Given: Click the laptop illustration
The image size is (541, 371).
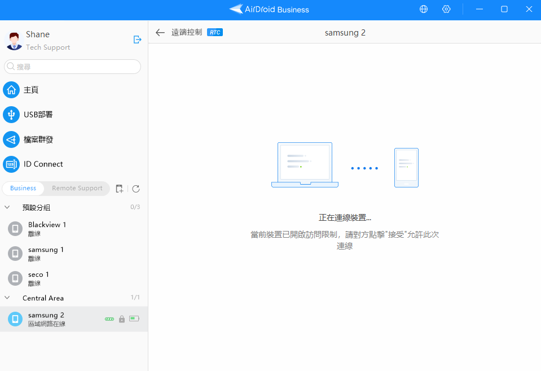Looking at the screenshot, I should click(x=305, y=165).
